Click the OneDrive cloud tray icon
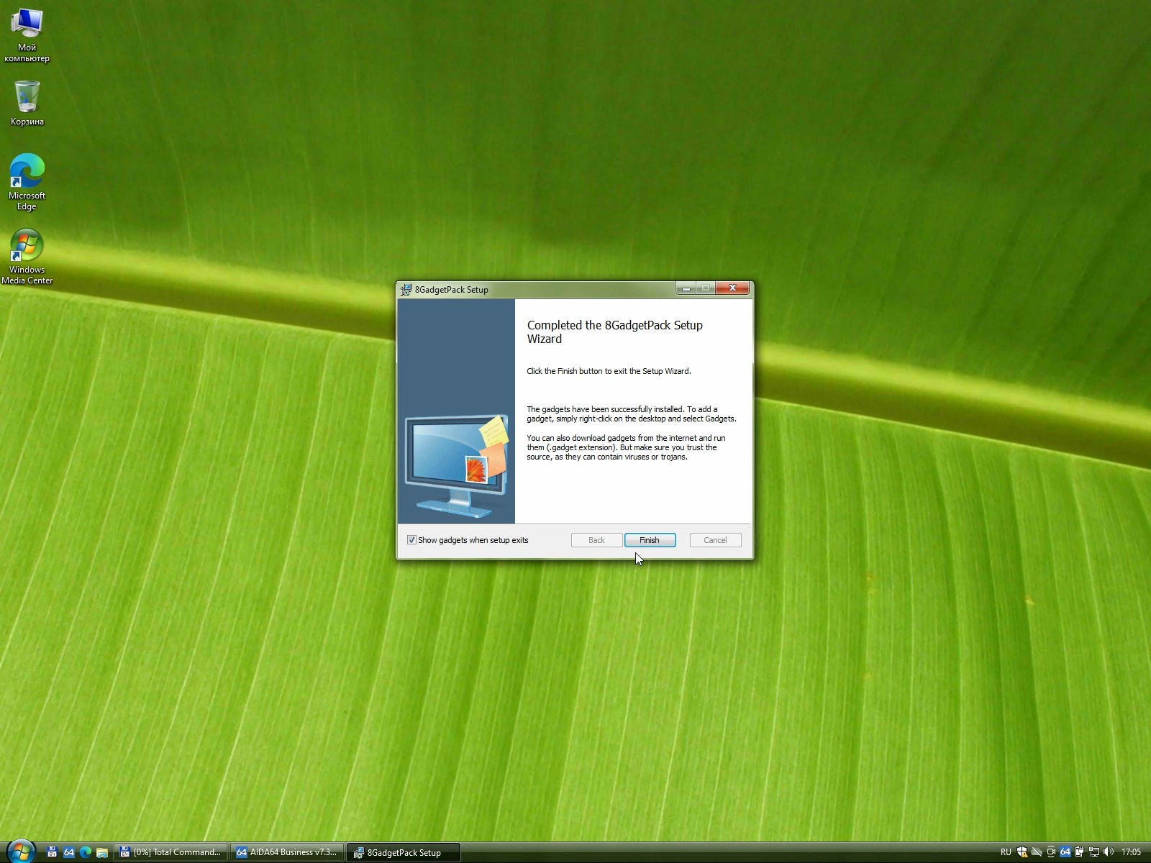 tap(1037, 852)
